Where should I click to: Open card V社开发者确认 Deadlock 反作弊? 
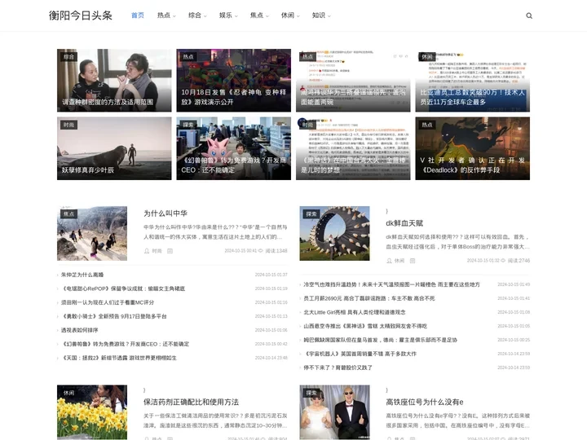coord(472,148)
